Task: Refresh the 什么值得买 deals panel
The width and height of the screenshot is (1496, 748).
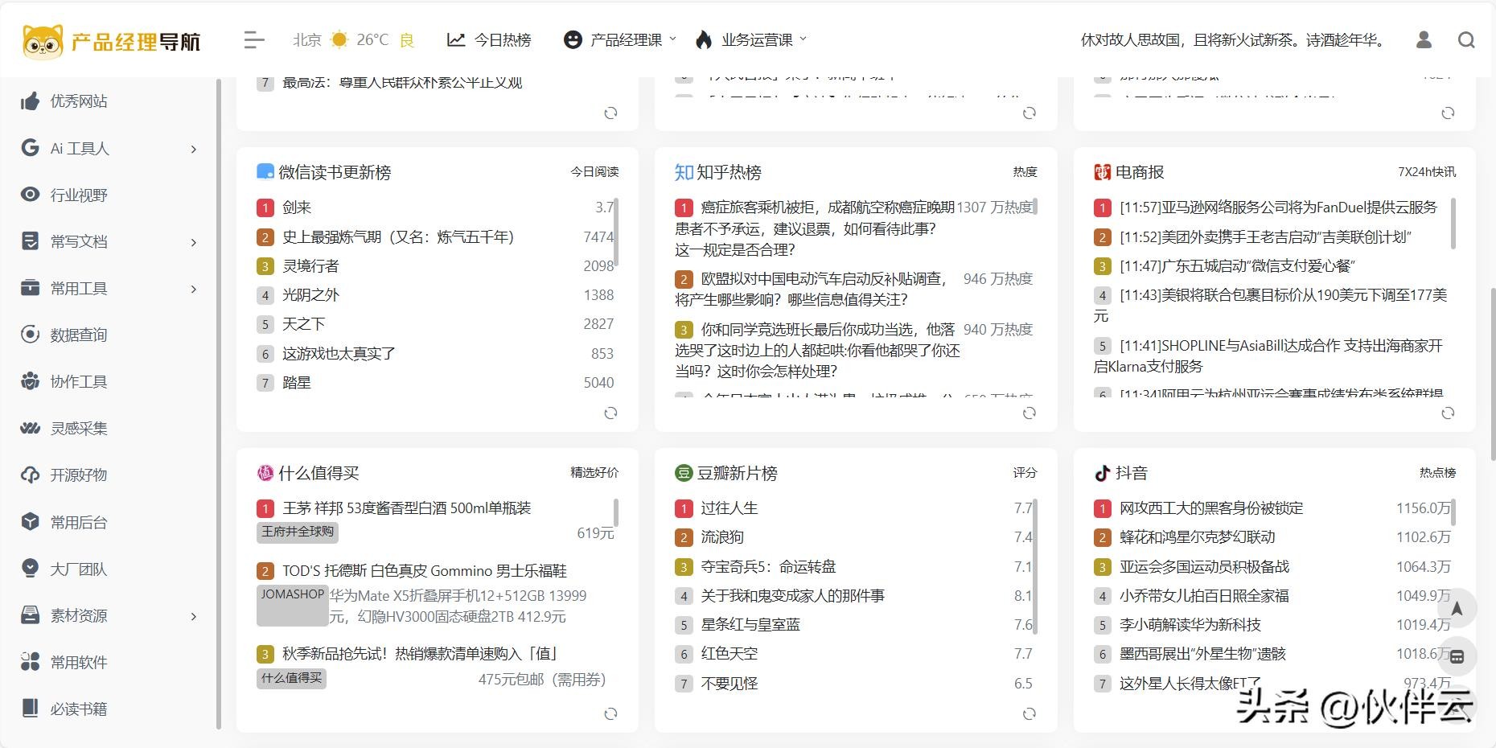Action: [610, 713]
